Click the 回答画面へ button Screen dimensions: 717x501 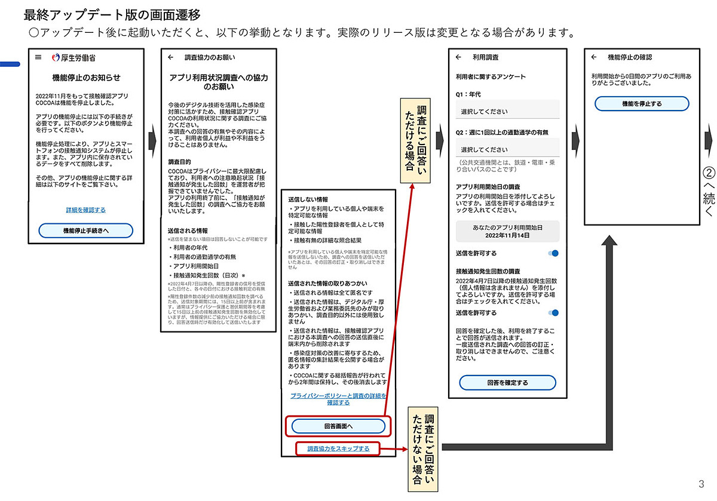(338, 426)
